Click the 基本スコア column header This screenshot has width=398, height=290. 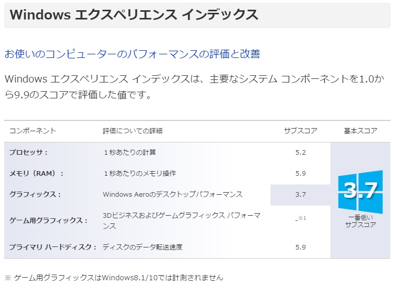point(360,131)
